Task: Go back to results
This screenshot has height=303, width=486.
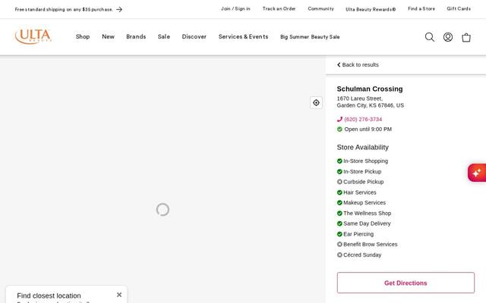Action: point(358,64)
